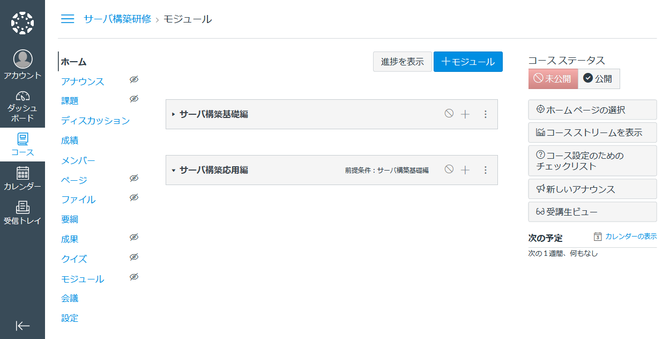670x339 pixels.
Task: Open ホーム in course navigation
Action: [x=73, y=62]
